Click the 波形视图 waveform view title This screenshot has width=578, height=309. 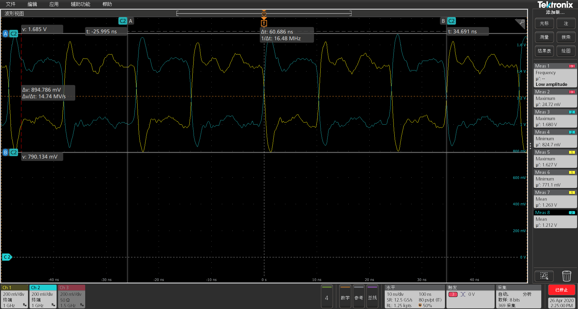pos(14,14)
